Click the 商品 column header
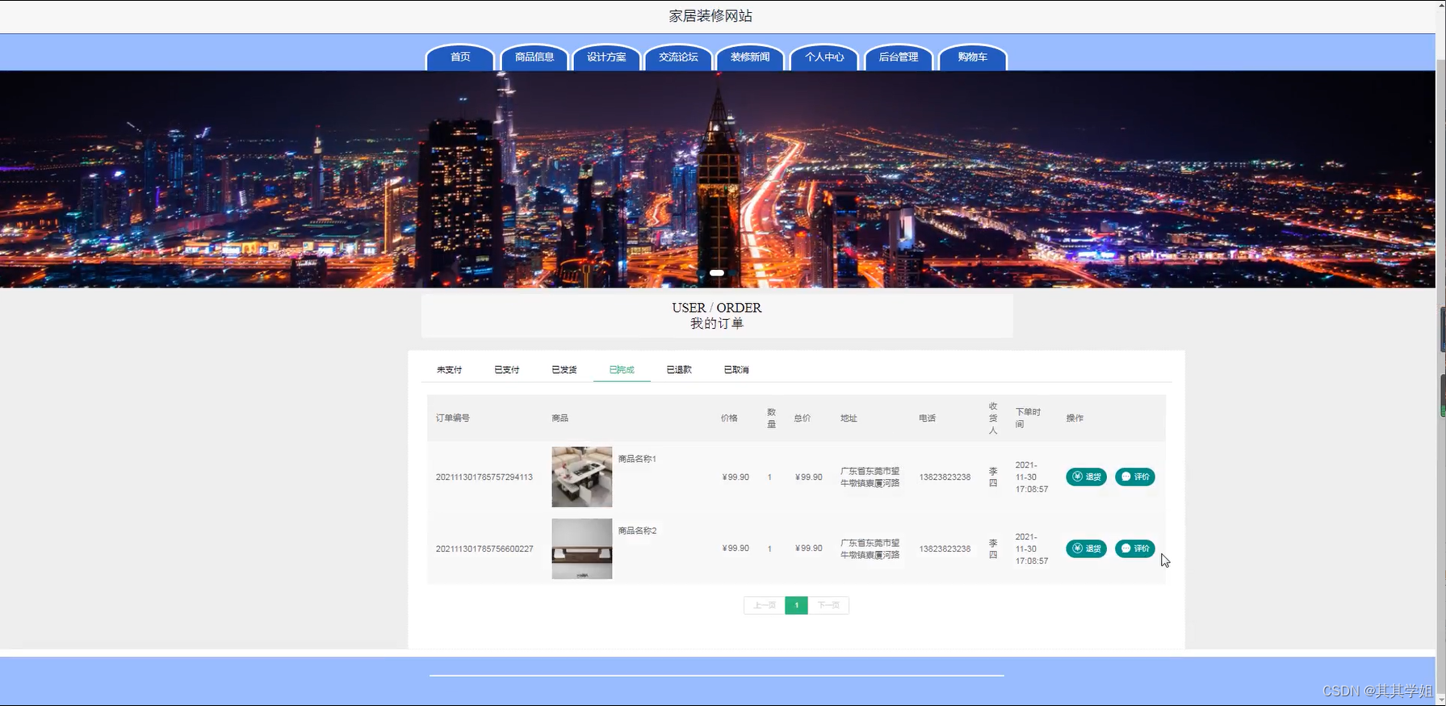 click(560, 418)
